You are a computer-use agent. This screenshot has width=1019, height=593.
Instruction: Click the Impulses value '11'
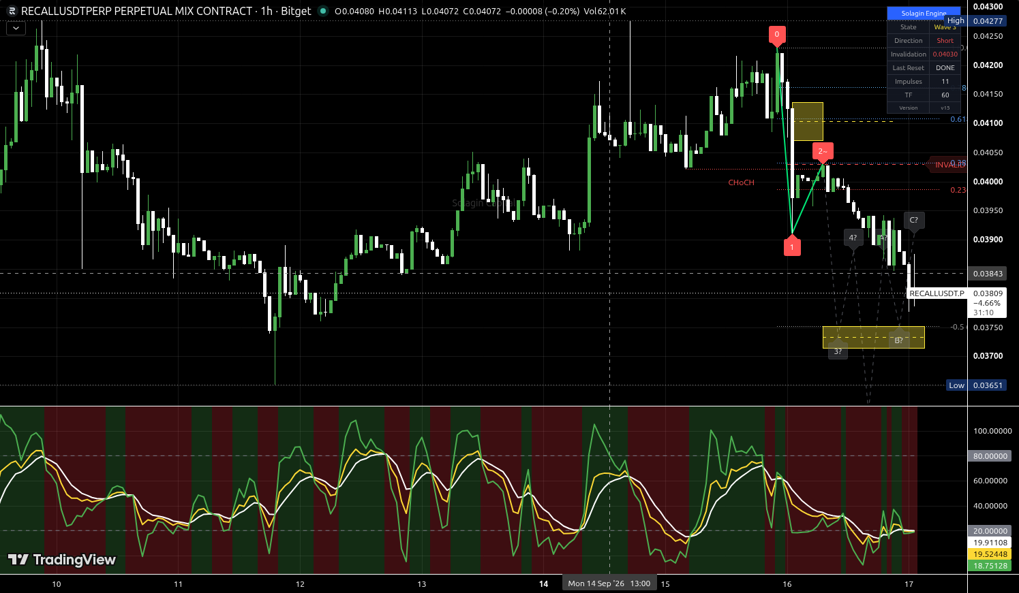[x=945, y=82]
